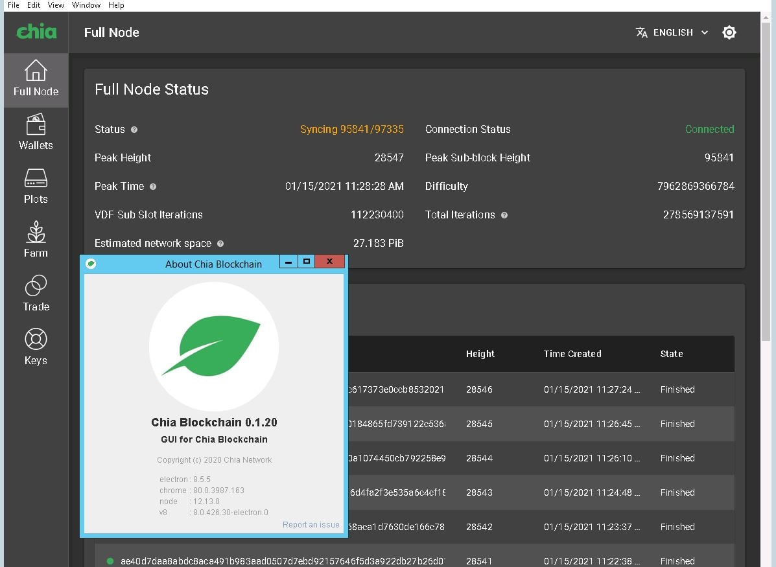
Task: Select the block row with height 28544
Action: (541, 458)
